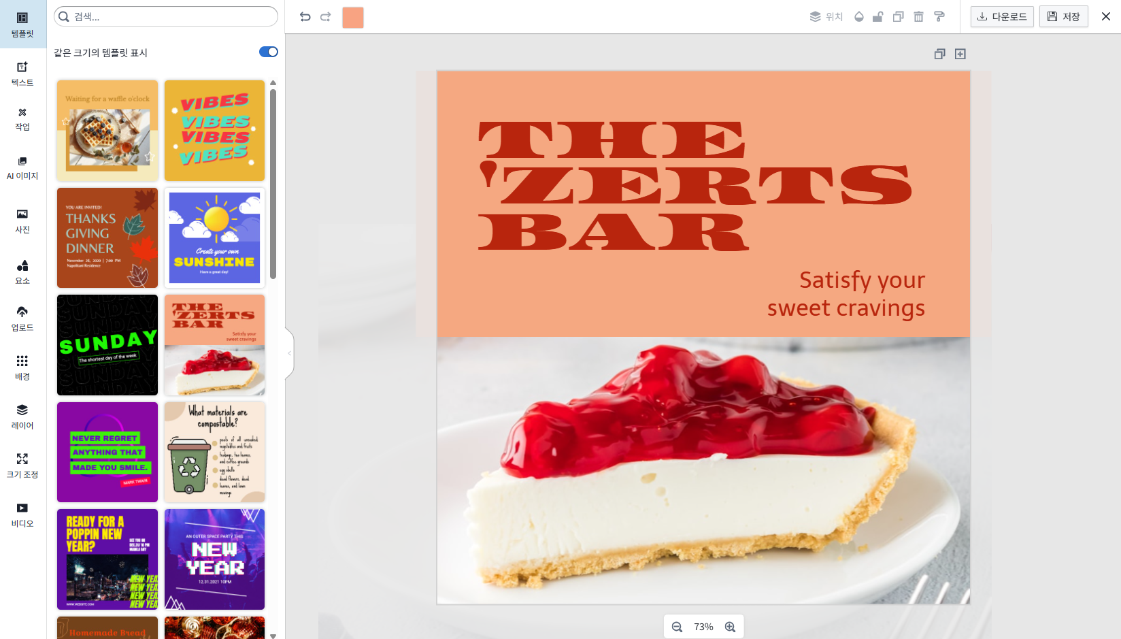Click the add page plus icon
The width and height of the screenshot is (1121, 639).
(960, 54)
